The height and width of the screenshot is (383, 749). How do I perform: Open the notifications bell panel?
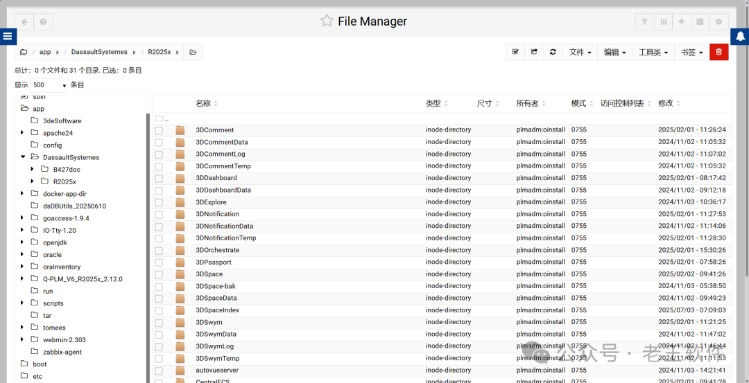[740, 36]
